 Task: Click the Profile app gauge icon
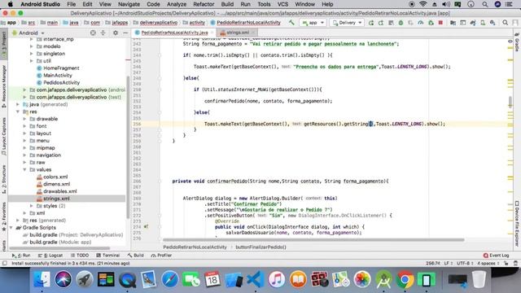[x=421, y=23]
